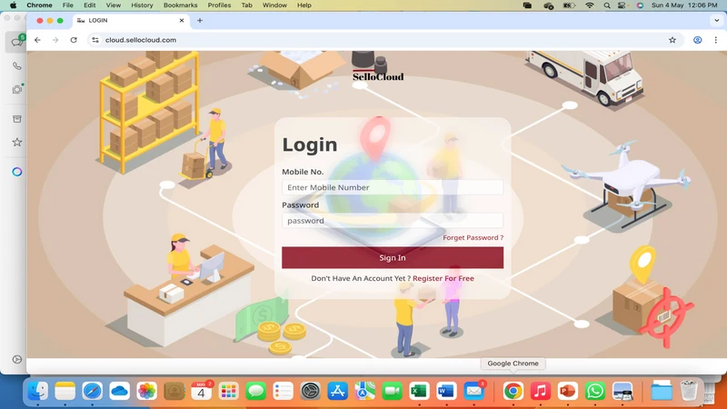The image size is (727, 409).
Task: Open Maps from the dock
Action: [365, 391]
